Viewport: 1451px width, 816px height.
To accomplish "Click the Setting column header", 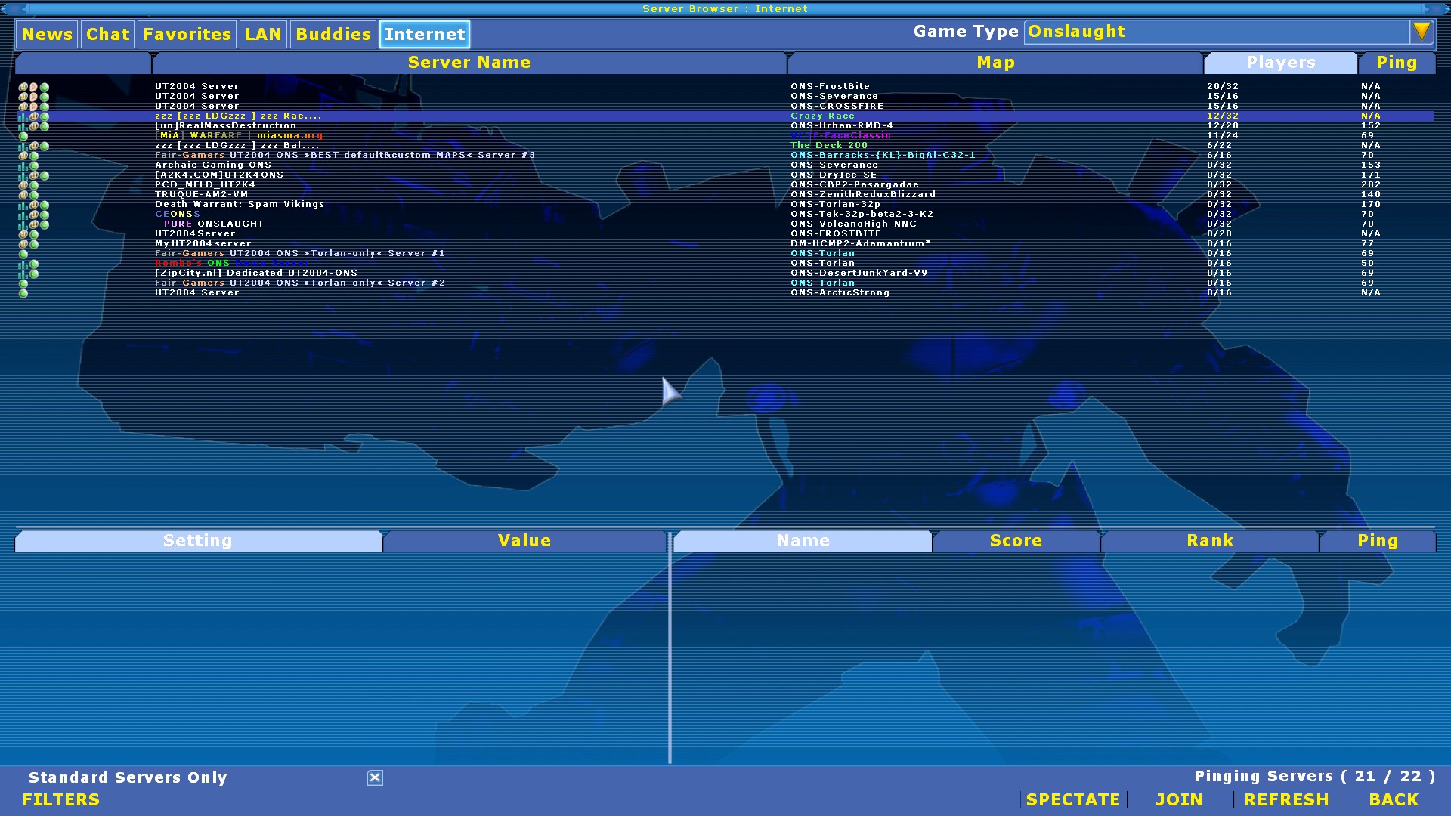I will click(x=198, y=541).
